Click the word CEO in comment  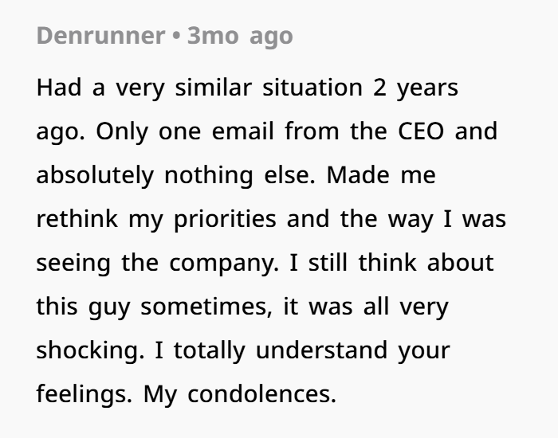421,131
